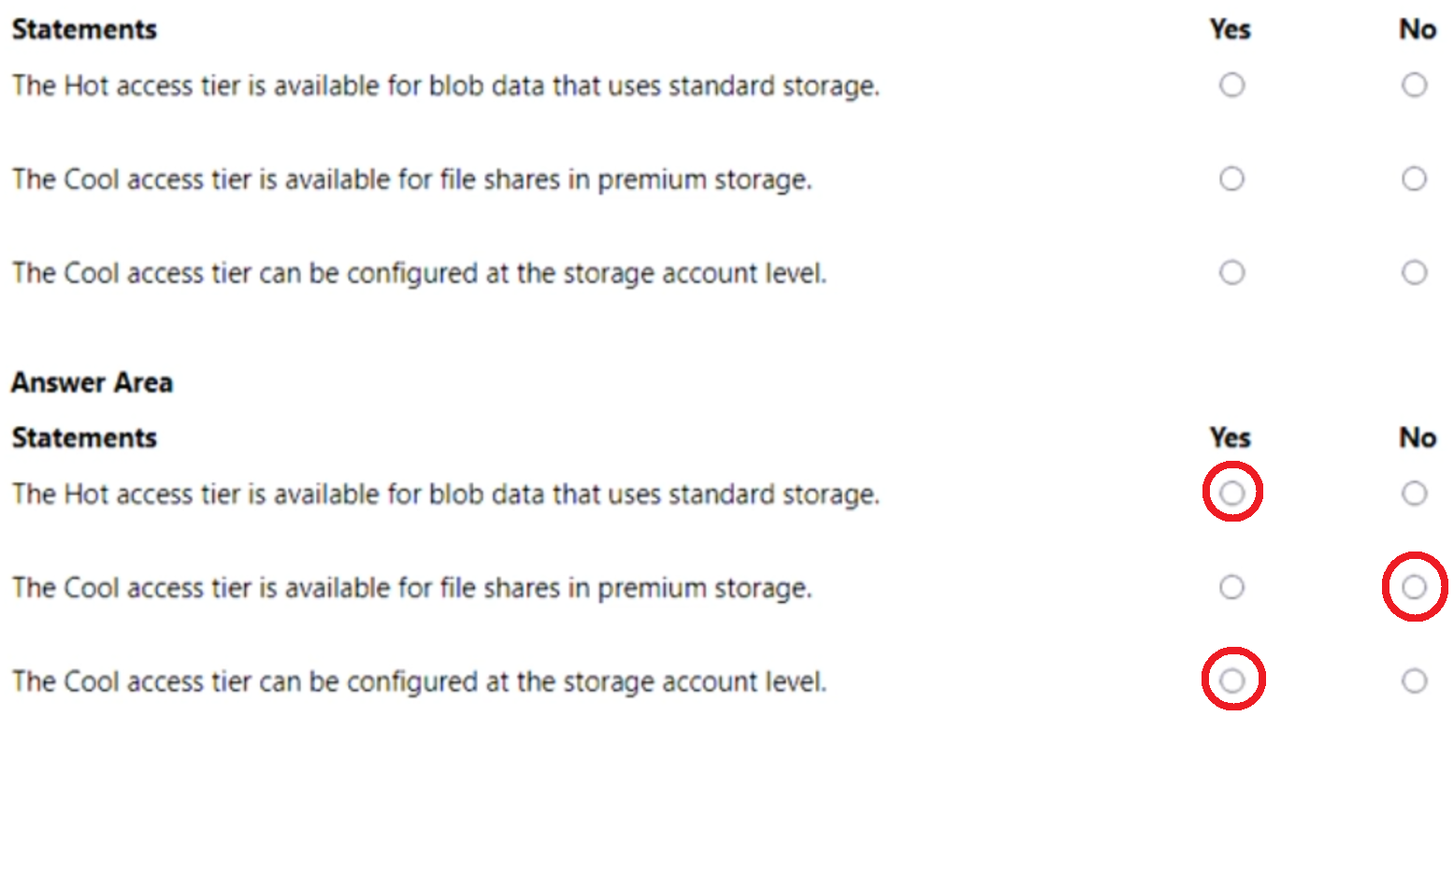Click the No column header in Answer Area
The height and width of the screenshot is (874, 1454).
[1418, 437]
